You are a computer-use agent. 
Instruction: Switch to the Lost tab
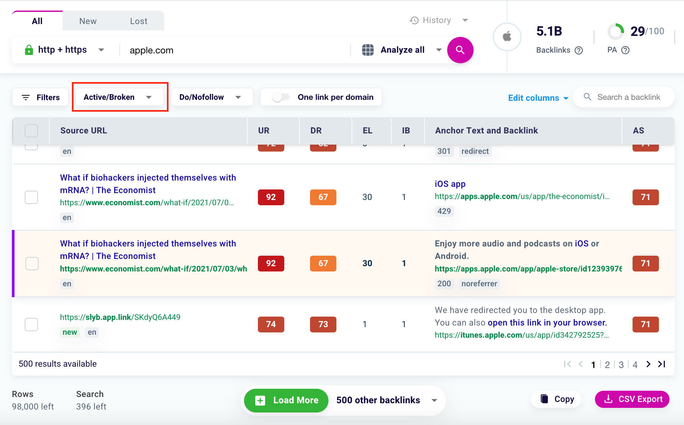pyautogui.click(x=139, y=21)
